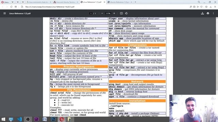This screenshot has height=122, width=218.
Task: Take a snapshot with the camera icon
Action: (194, 7)
